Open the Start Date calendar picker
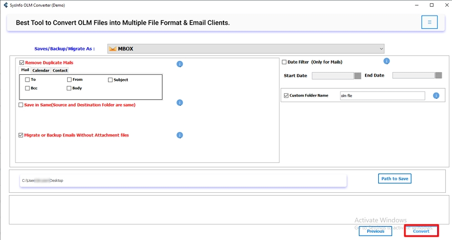 [x=358, y=75]
